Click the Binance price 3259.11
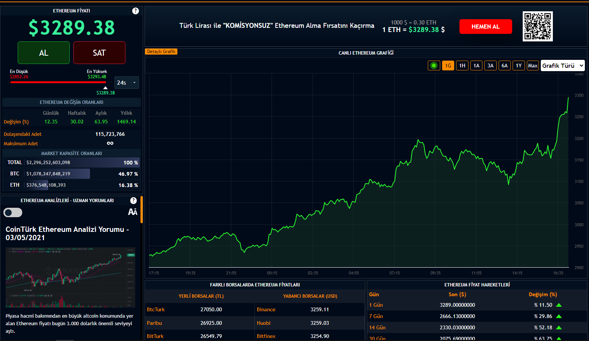 coord(320,310)
